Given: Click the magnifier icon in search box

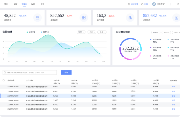Looking at the screenshot, I should [5, 72].
